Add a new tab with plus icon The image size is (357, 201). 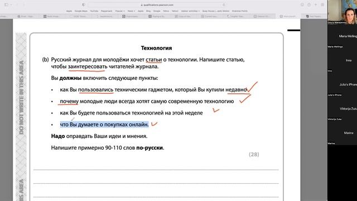(316, 4)
